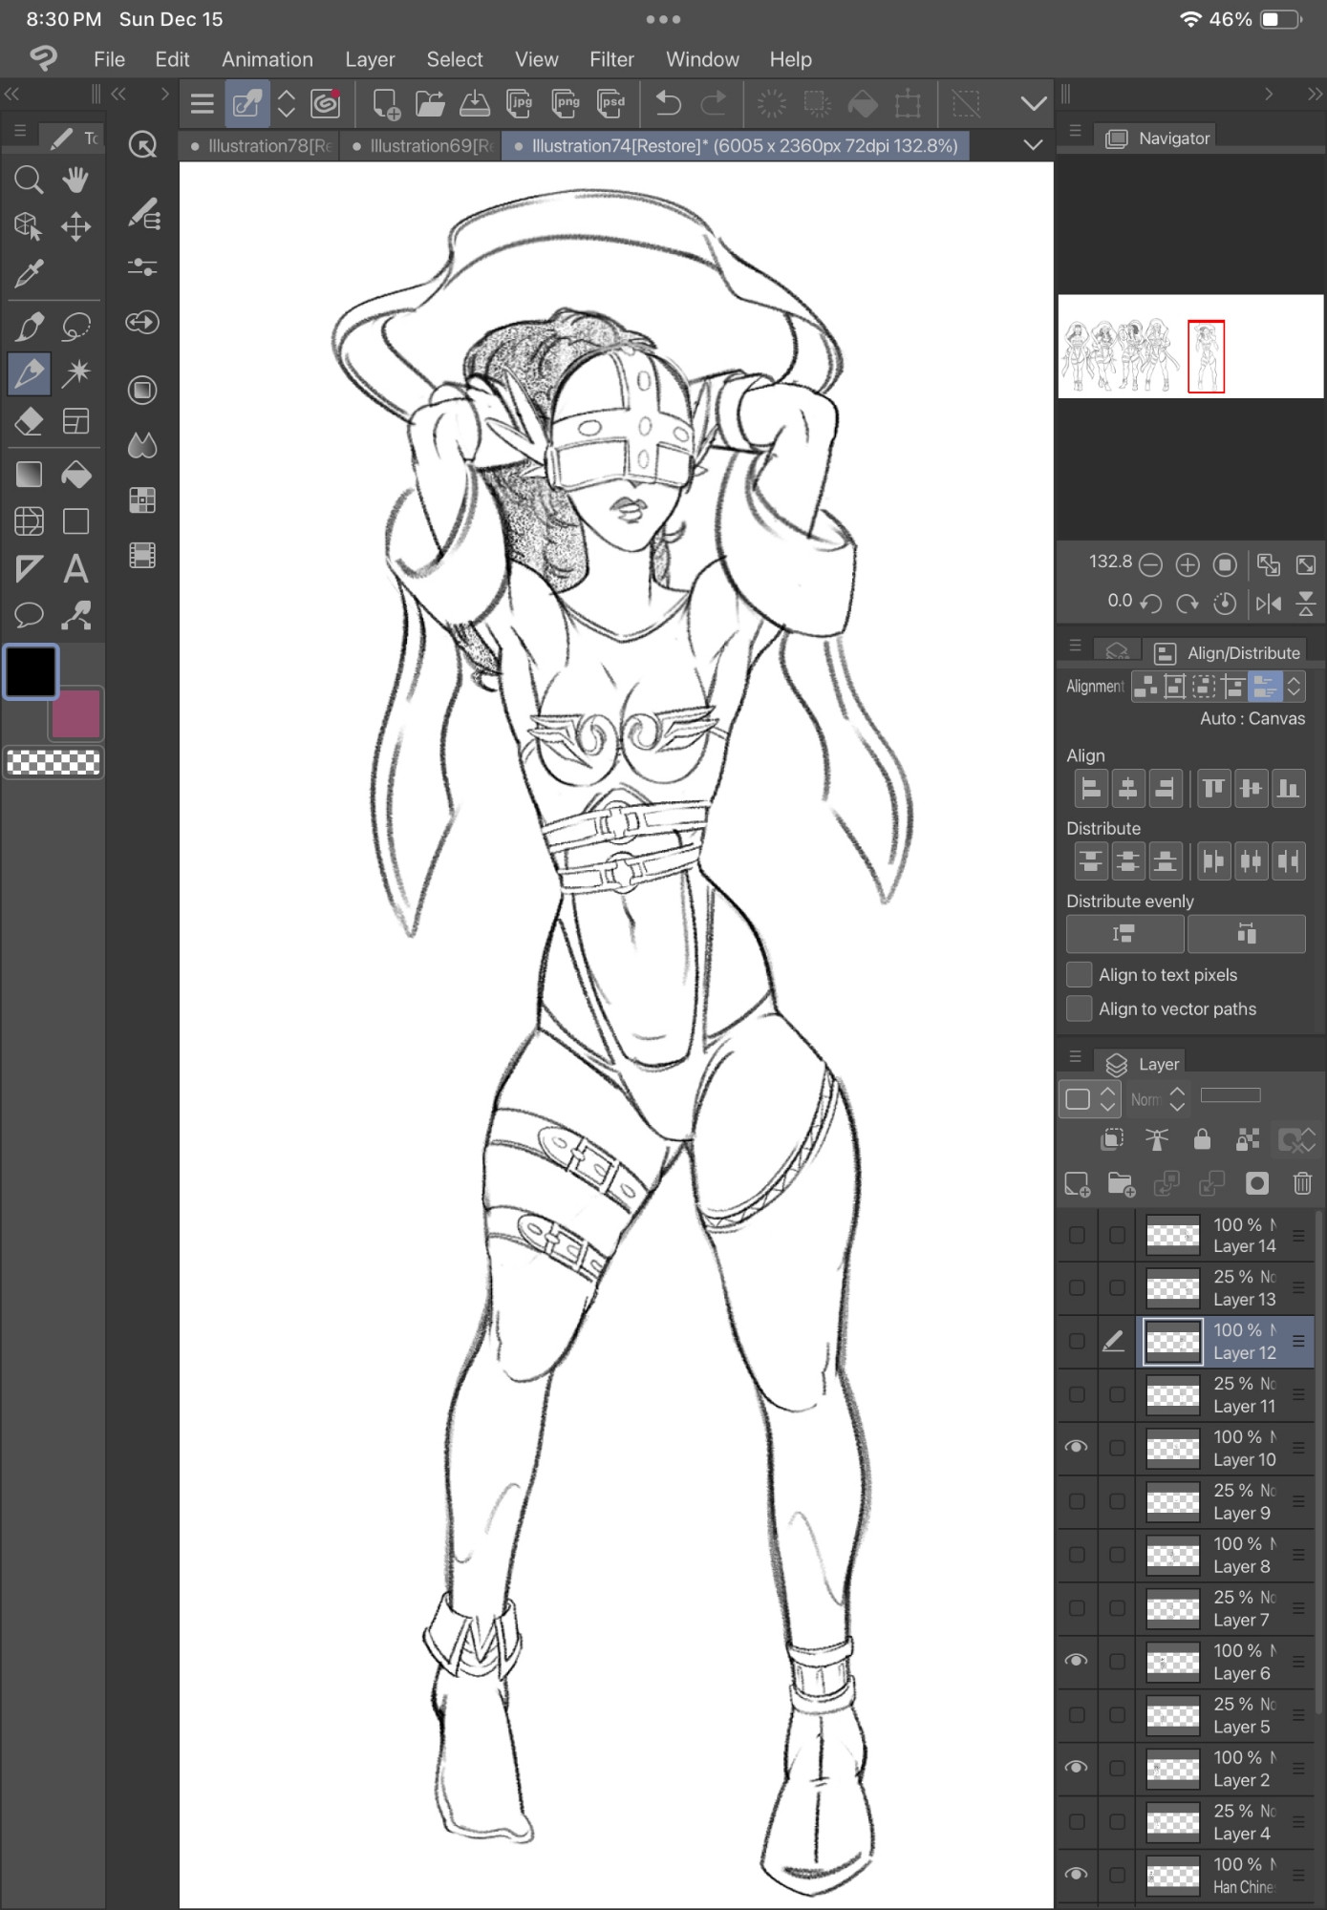Select Layer 14 in the layer list

[x=1242, y=1235]
